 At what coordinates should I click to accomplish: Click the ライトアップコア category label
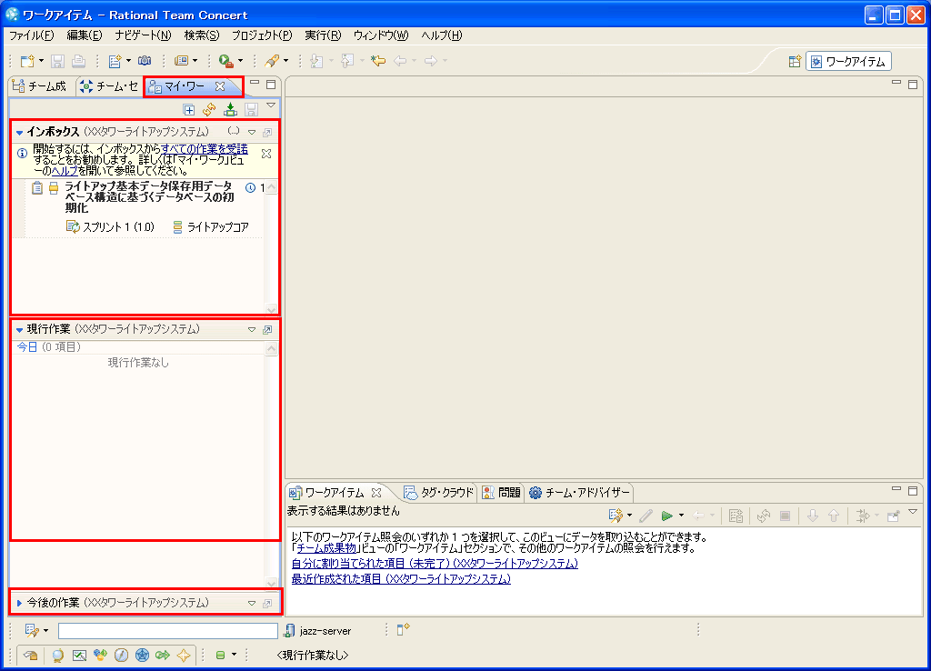(x=211, y=226)
